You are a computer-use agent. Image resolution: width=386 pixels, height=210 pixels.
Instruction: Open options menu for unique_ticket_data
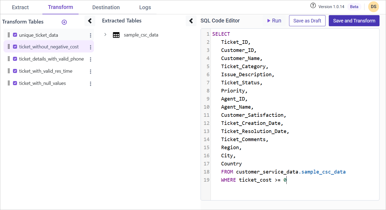(x=90, y=35)
